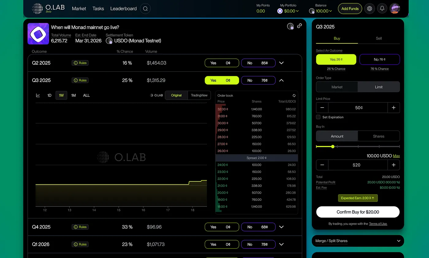Expand the Q2 2025 outcome row
This screenshot has width=429, height=258.
click(281, 63)
